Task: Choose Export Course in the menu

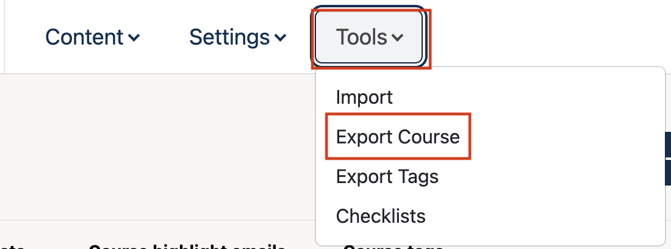Action: point(398,136)
